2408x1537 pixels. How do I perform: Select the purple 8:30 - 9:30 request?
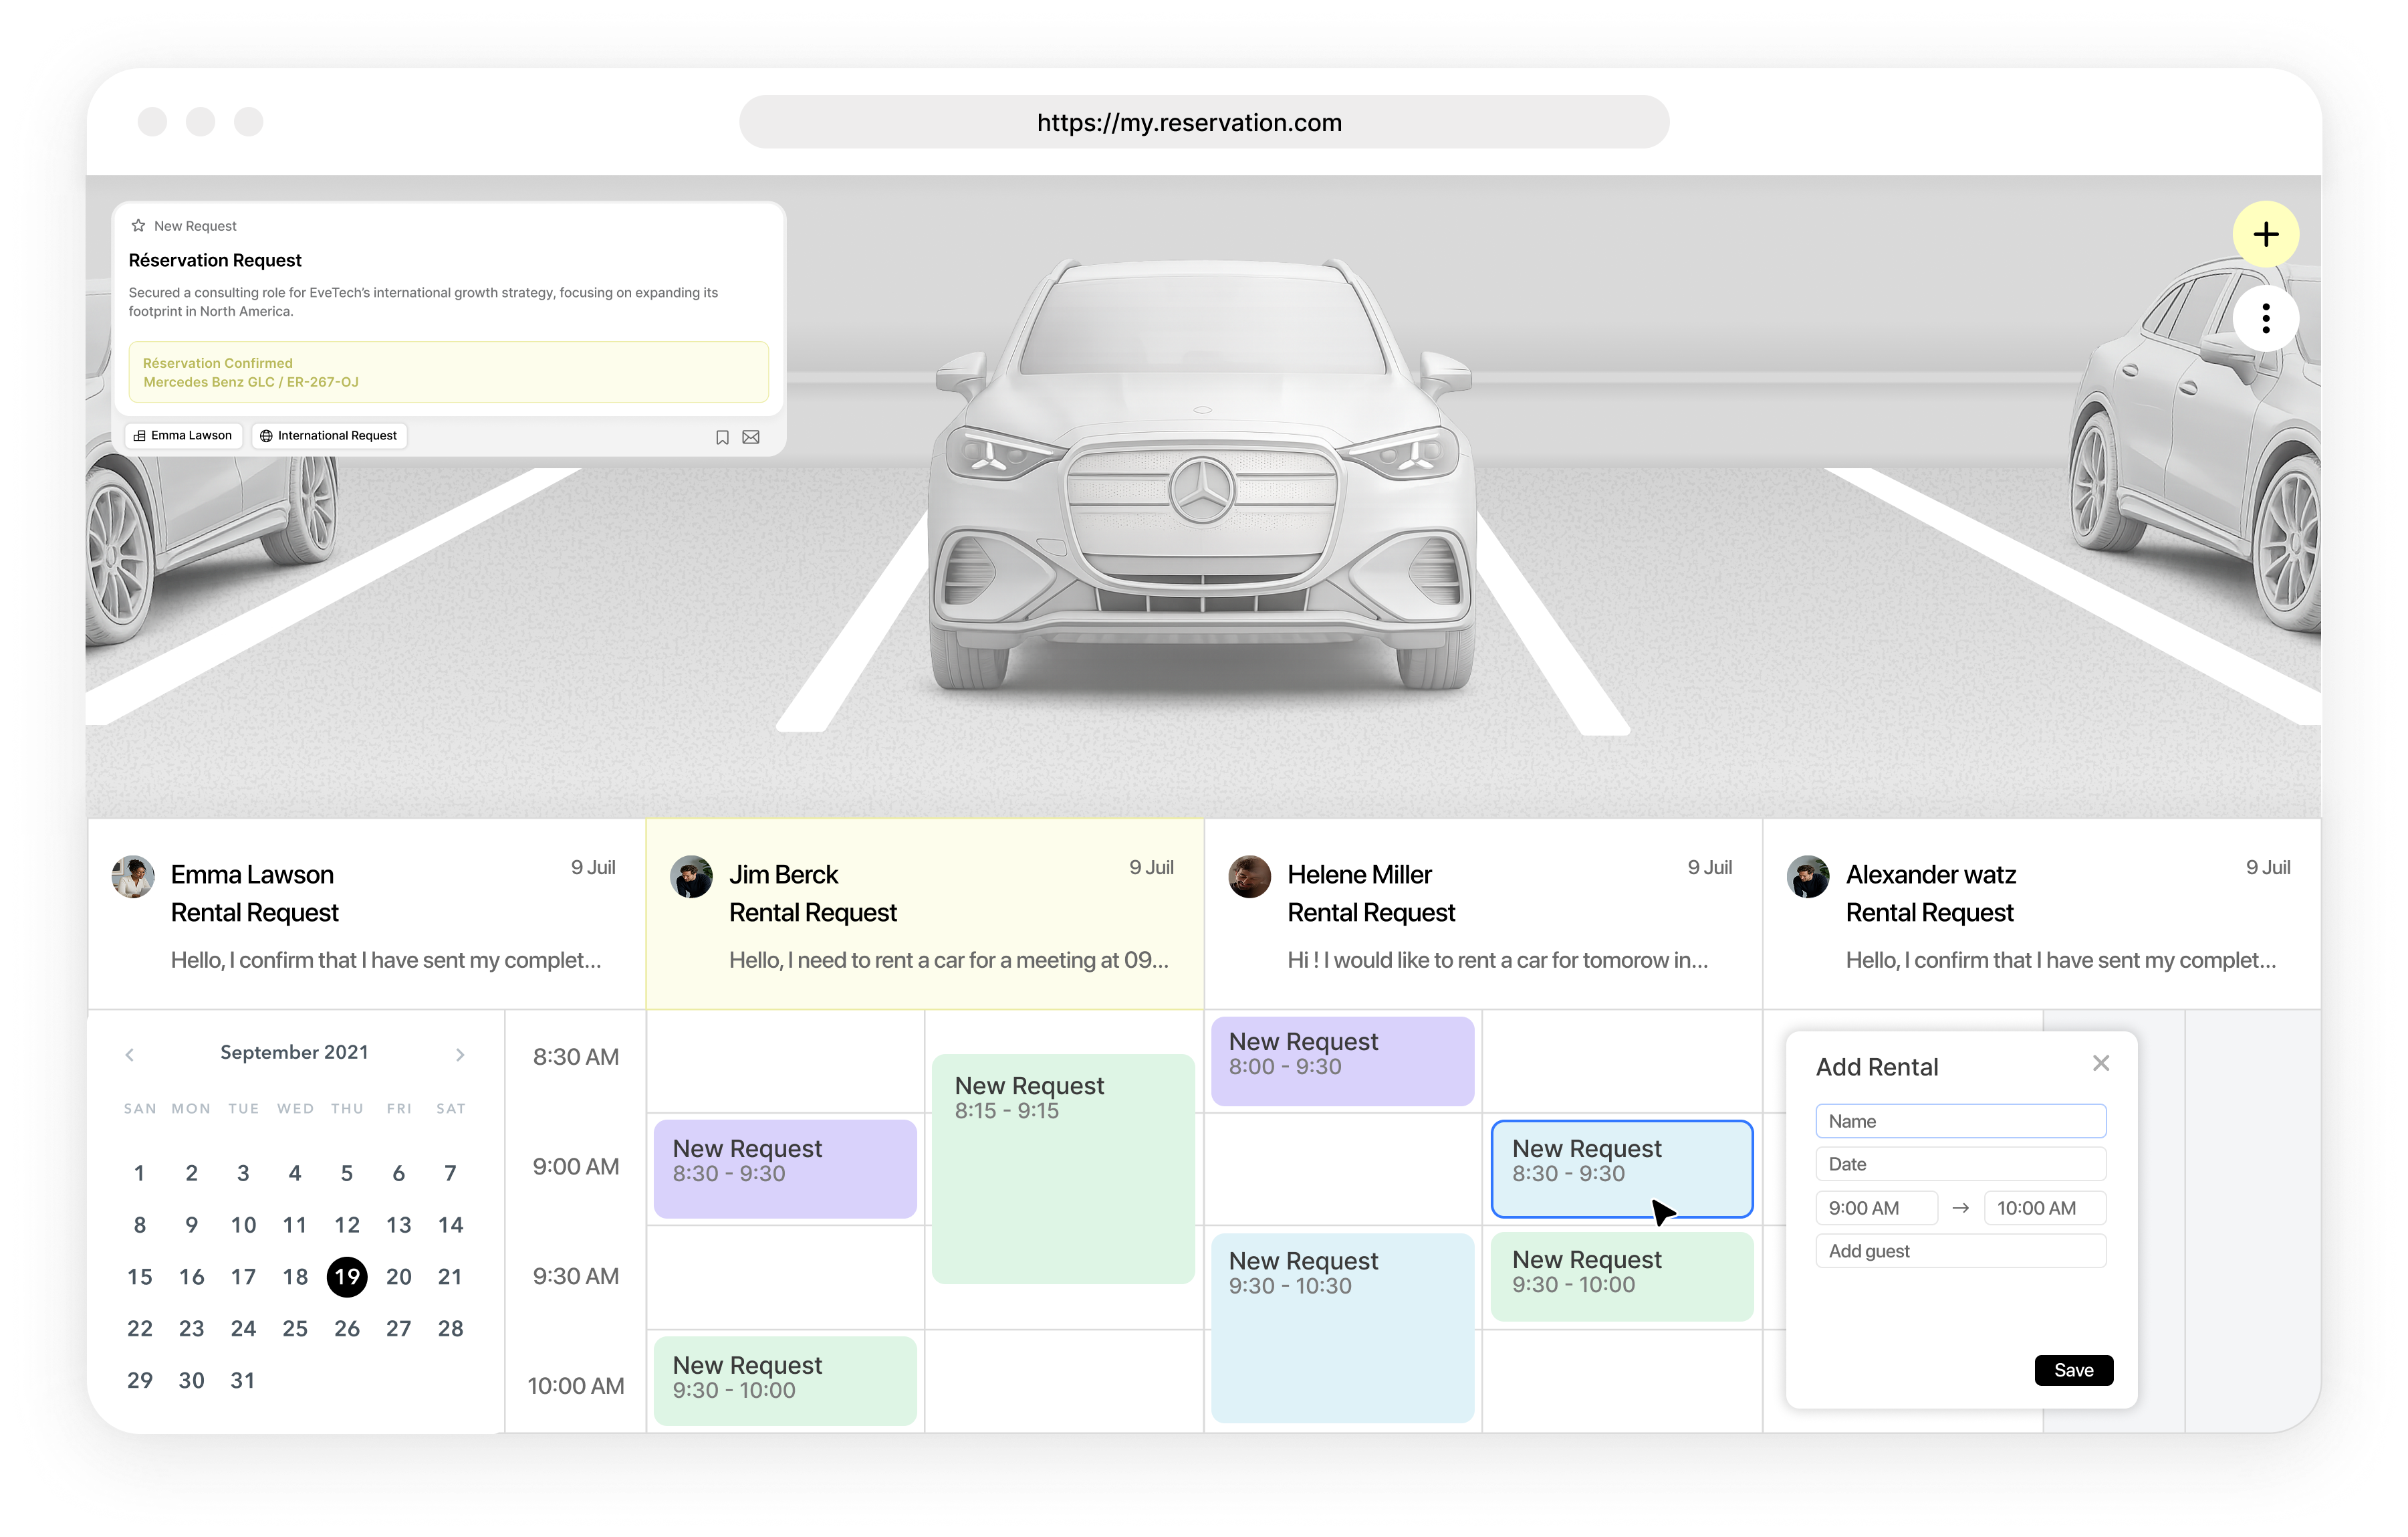(x=785, y=1168)
